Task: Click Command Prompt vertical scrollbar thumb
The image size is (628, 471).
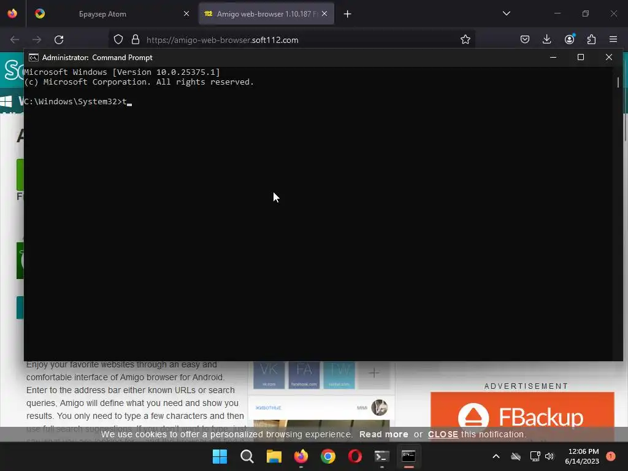Action: [618, 83]
